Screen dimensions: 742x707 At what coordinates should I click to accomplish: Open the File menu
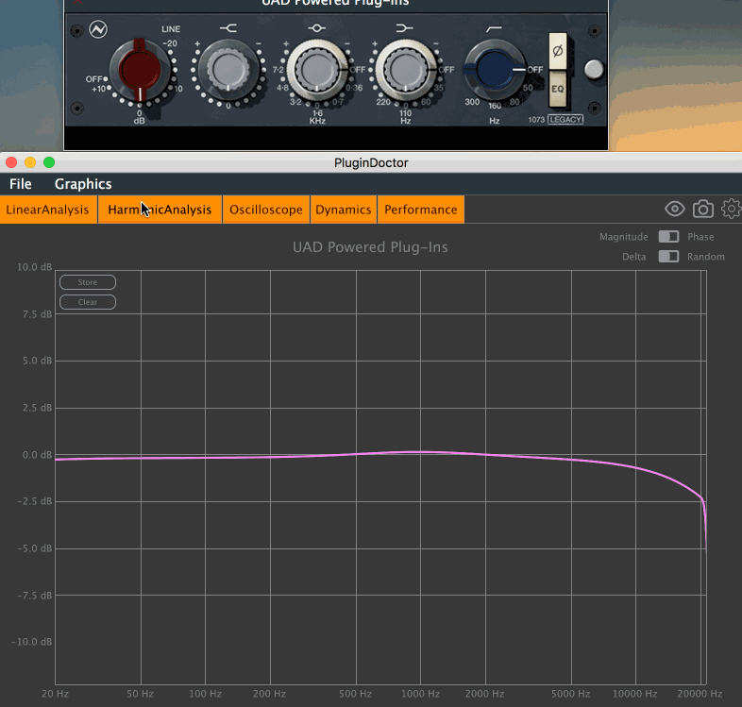[21, 184]
